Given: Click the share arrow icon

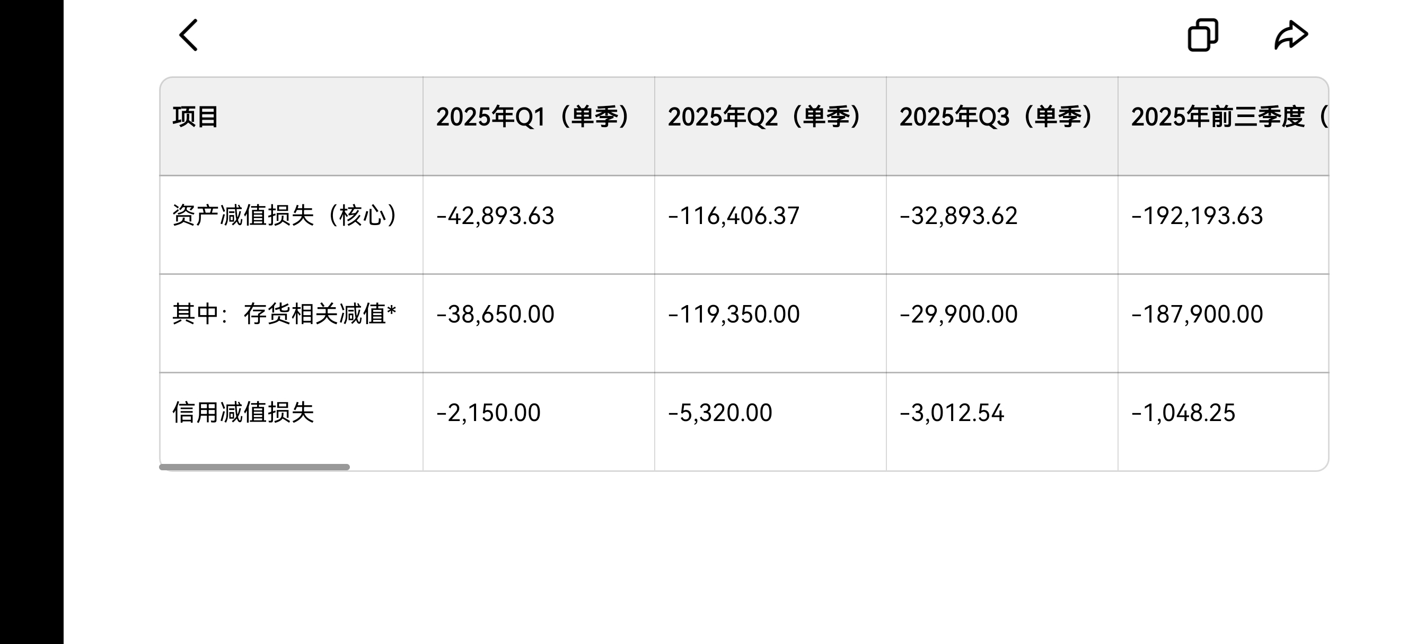Looking at the screenshot, I should (1291, 35).
